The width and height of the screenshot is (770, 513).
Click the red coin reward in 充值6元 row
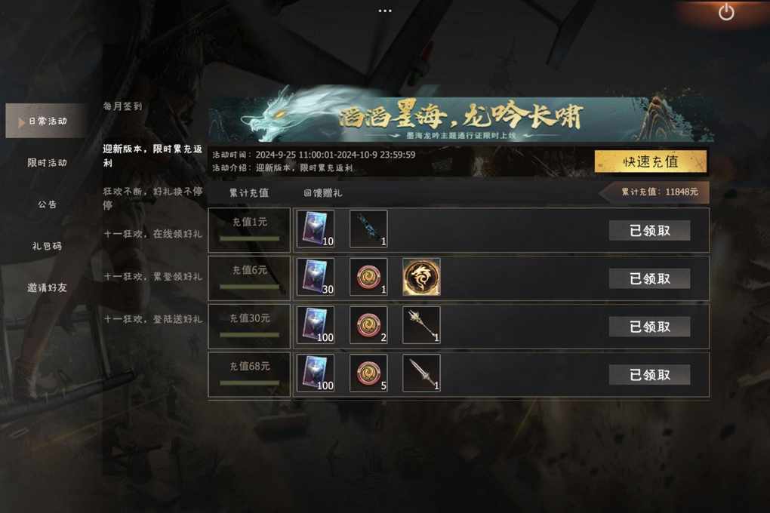click(x=368, y=278)
